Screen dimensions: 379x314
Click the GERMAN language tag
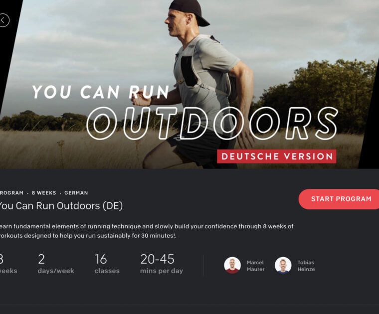(76, 193)
